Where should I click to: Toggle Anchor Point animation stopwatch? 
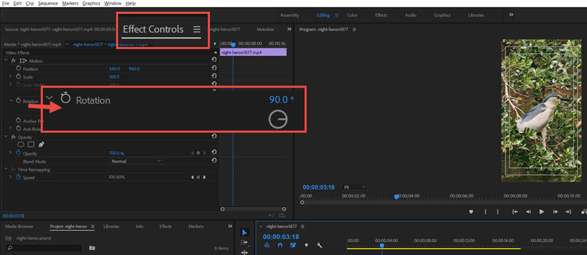click(x=19, y=120)
